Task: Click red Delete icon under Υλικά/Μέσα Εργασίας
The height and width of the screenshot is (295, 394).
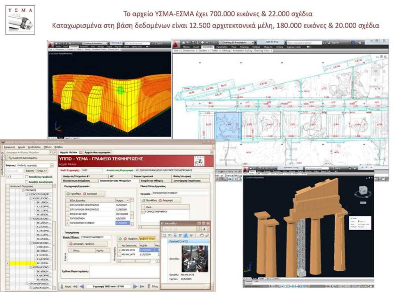Action: [x=160, y=200]
